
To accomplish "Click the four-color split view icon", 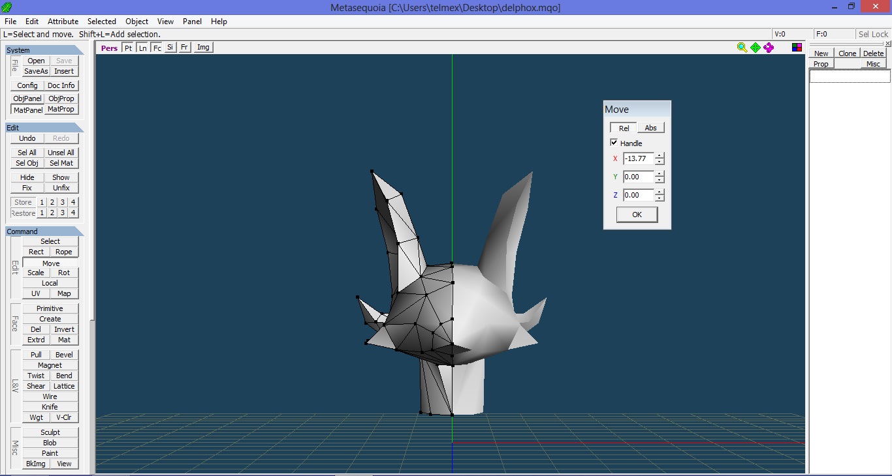I will (797, 47).
